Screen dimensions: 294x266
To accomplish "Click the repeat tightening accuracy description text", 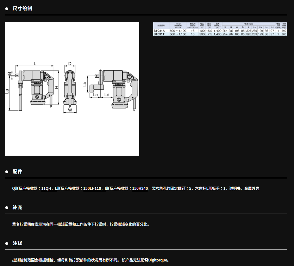I will 81,224.
